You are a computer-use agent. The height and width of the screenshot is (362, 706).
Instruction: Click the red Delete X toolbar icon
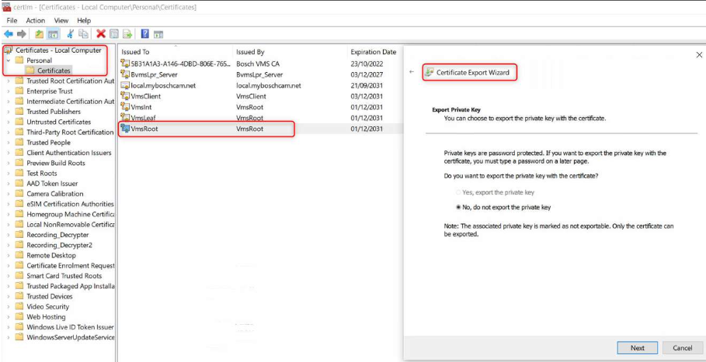pyautogui.click(x=101, y=34)
